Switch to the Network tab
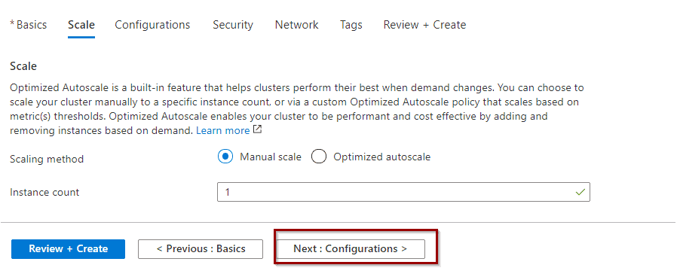Screen dimensions: 677x280 (x=296, y=25)
